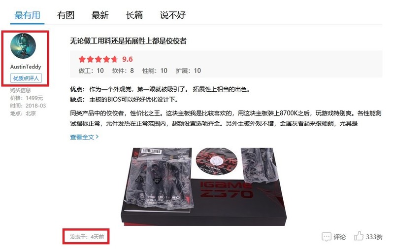Open the 评论 comment link
The width and height of the screenshot is (394, 252).
pyautogui.click(x=340, y=237)
